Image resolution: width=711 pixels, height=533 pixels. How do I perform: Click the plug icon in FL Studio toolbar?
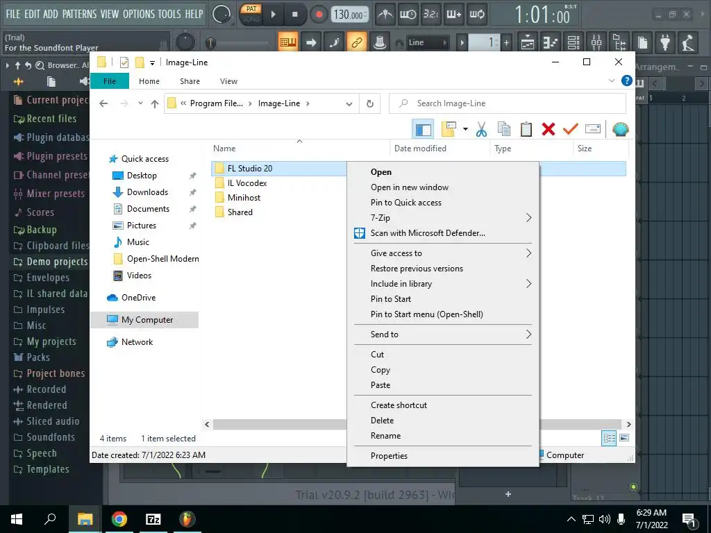coord(665,42)
